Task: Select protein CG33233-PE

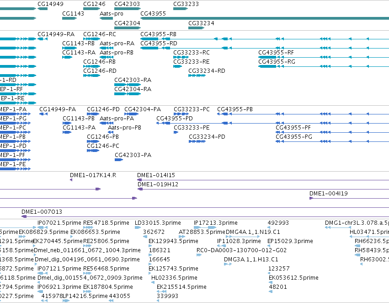Action: point(192,128)
